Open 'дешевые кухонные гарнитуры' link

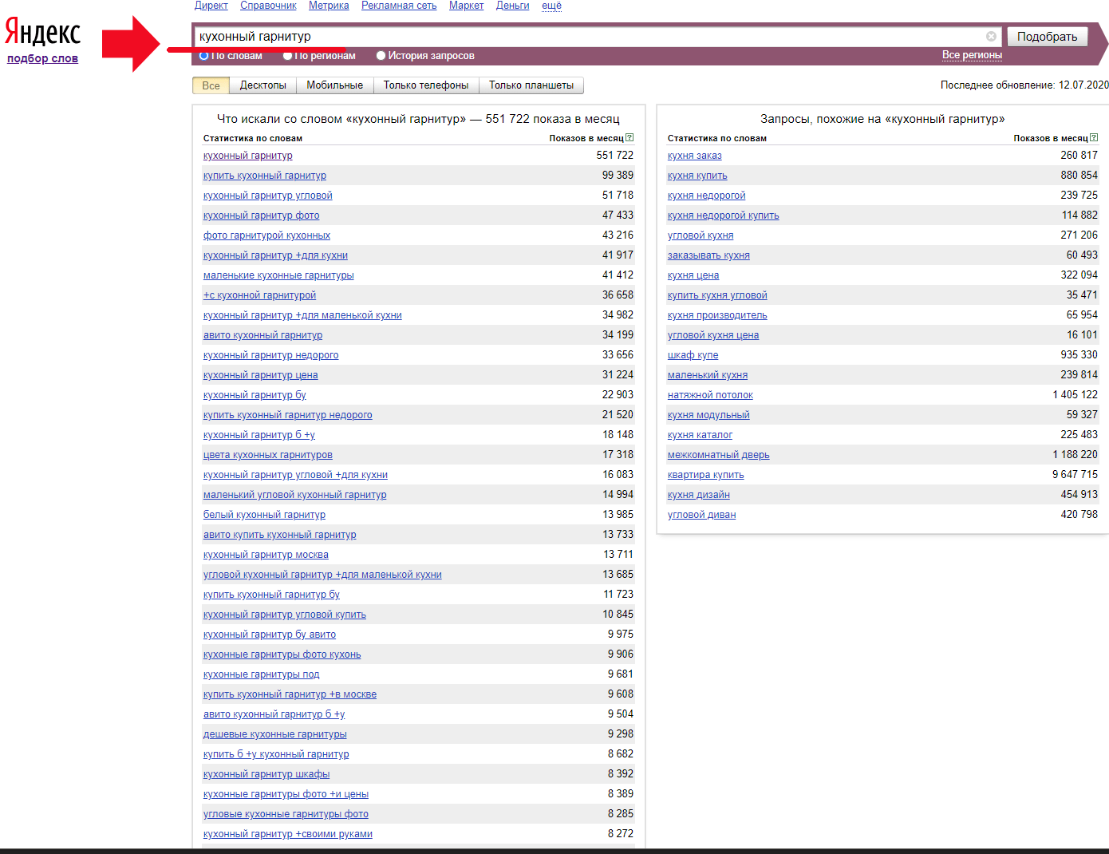(x=274, y=734)
